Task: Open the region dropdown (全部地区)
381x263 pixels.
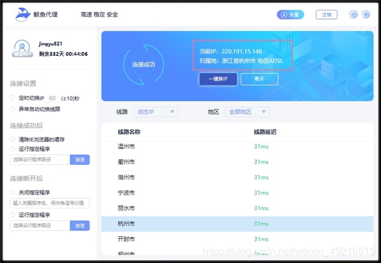Action: tap(247, 112)
